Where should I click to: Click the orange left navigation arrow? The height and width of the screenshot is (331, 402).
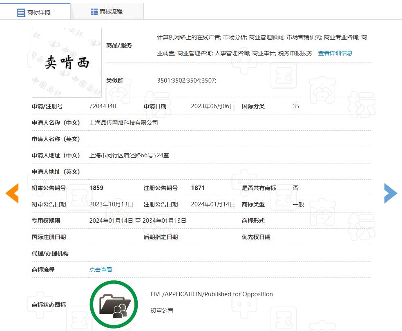point(12,193)
